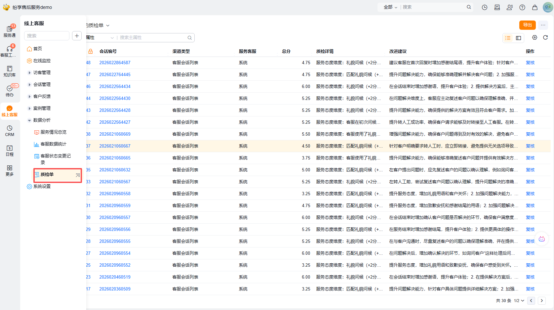The width and height of the screenshot is (554, 310).
Task: Select 客服数据统计 menu item
Action: [x=53, y=144]
